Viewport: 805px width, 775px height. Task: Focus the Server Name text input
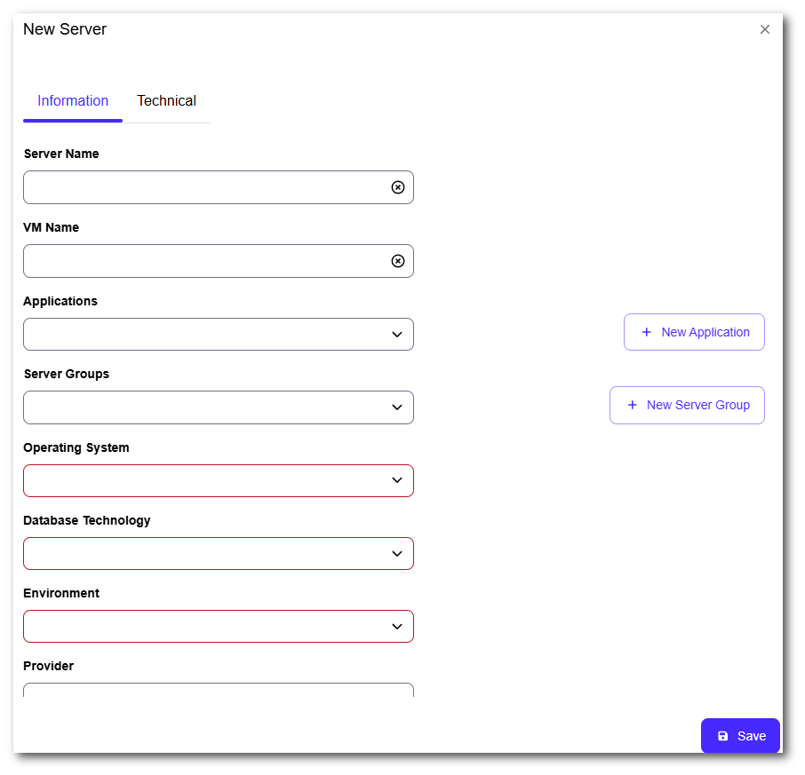point(204,187)
